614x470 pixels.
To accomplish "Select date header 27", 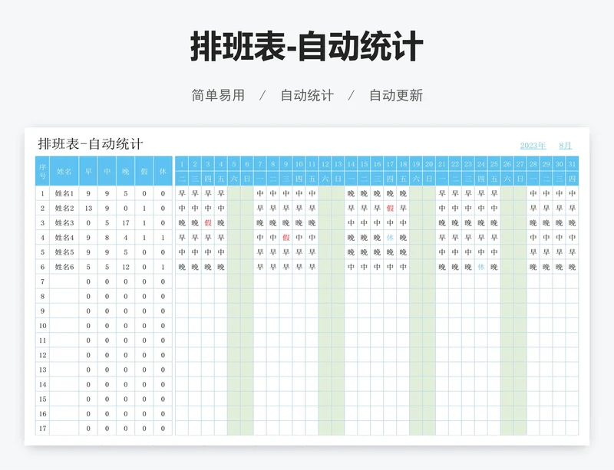I will coord(520,164).
